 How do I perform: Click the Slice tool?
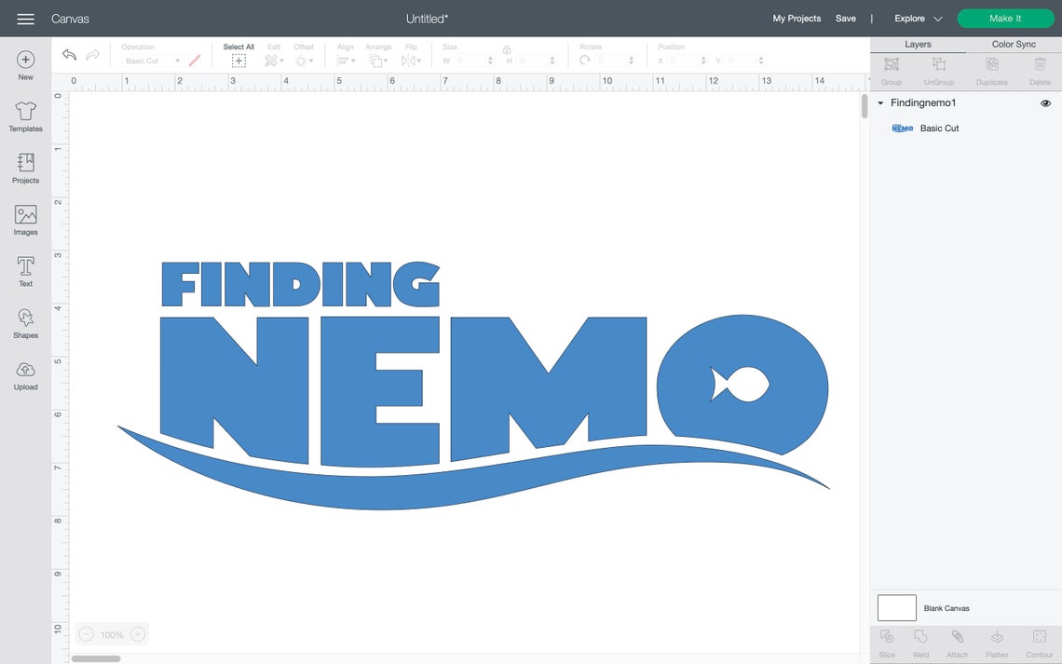coord(886,642)
